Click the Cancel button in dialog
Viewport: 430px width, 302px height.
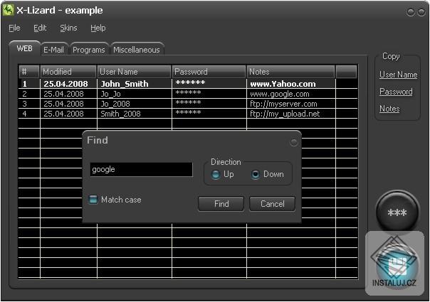click(x=273, y=204)
